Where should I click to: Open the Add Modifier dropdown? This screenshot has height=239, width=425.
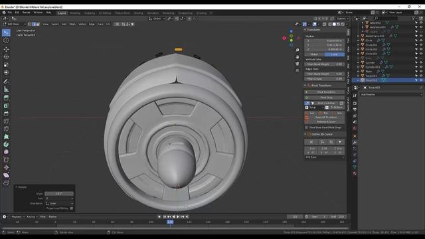(391, 94)
